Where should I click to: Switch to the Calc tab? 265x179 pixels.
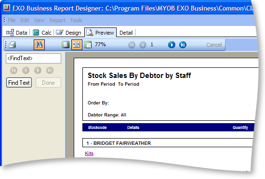tap(42, 33)
